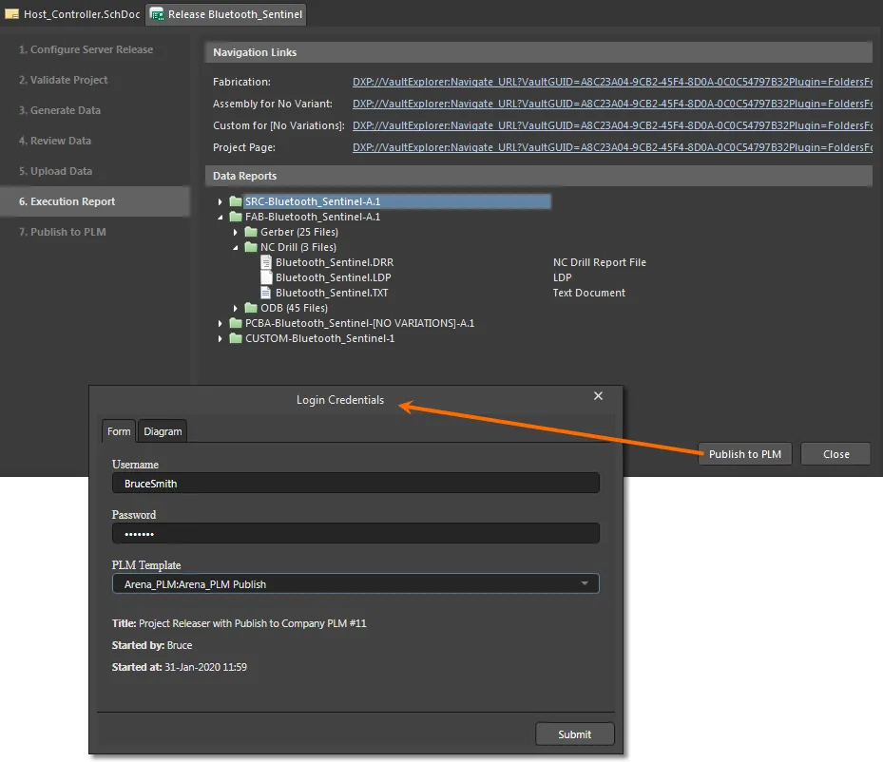Image resolution: width=883 pixels, height=762 pixels.
Task: Click the Gerber (25 Files) folder icon
Action: (x=251, y=232)
